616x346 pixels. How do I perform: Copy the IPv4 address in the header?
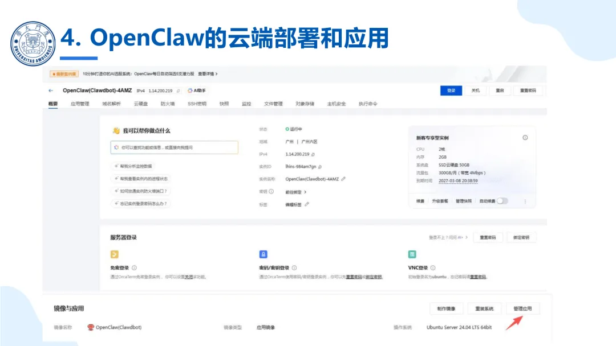pos(179,91)
